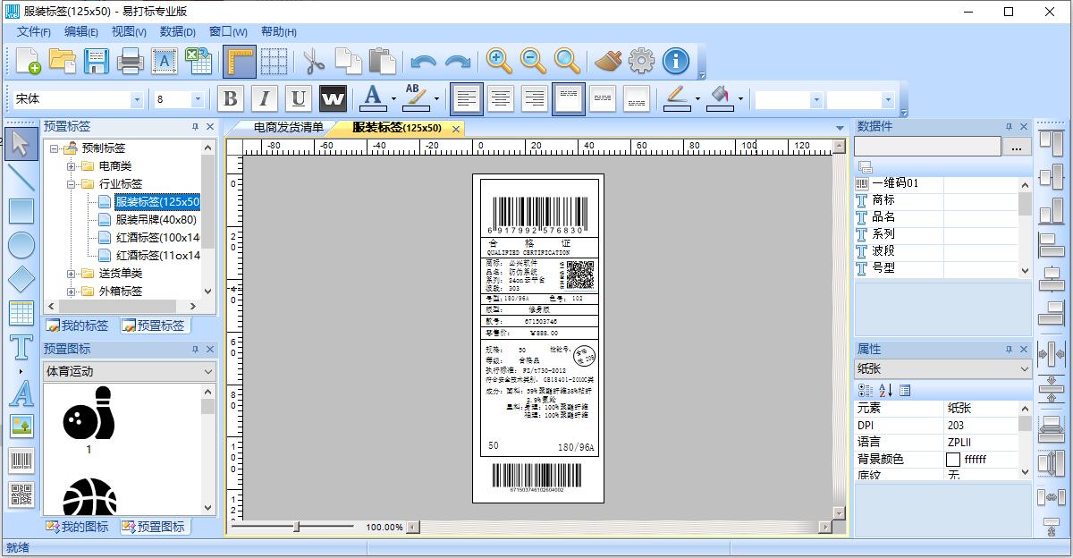Set text alignment to left
1073x558 pixels.
click(x=466, y=98)
